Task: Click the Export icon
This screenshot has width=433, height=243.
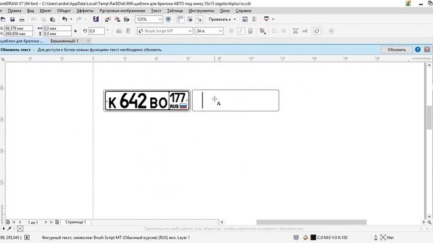Action: [x=117, y=20]
